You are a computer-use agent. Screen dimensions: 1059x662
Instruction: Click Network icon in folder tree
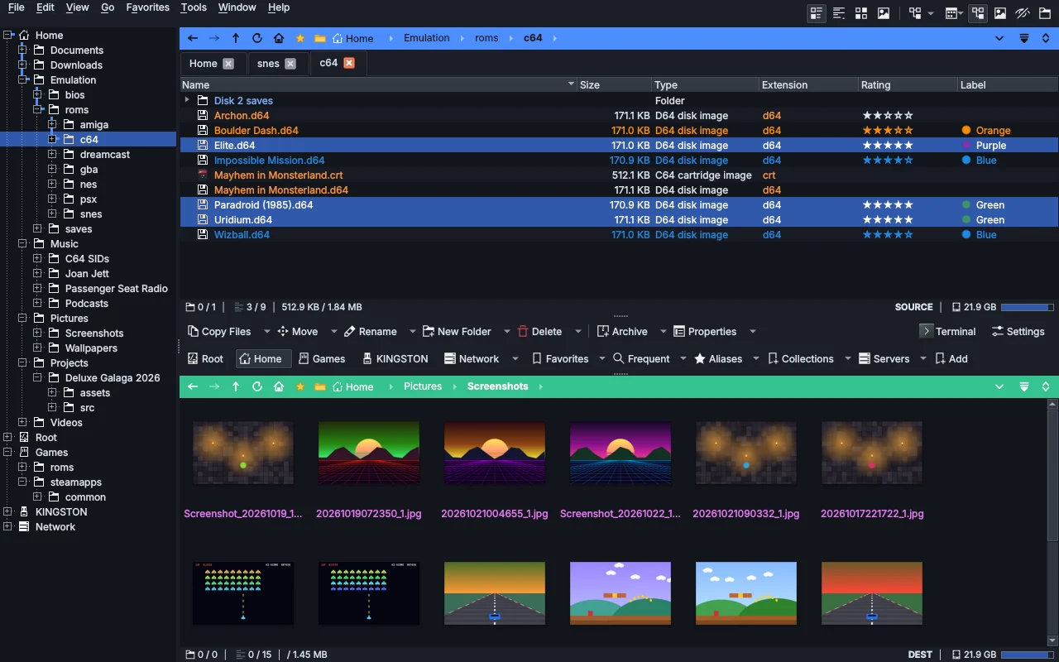(24, 527)
